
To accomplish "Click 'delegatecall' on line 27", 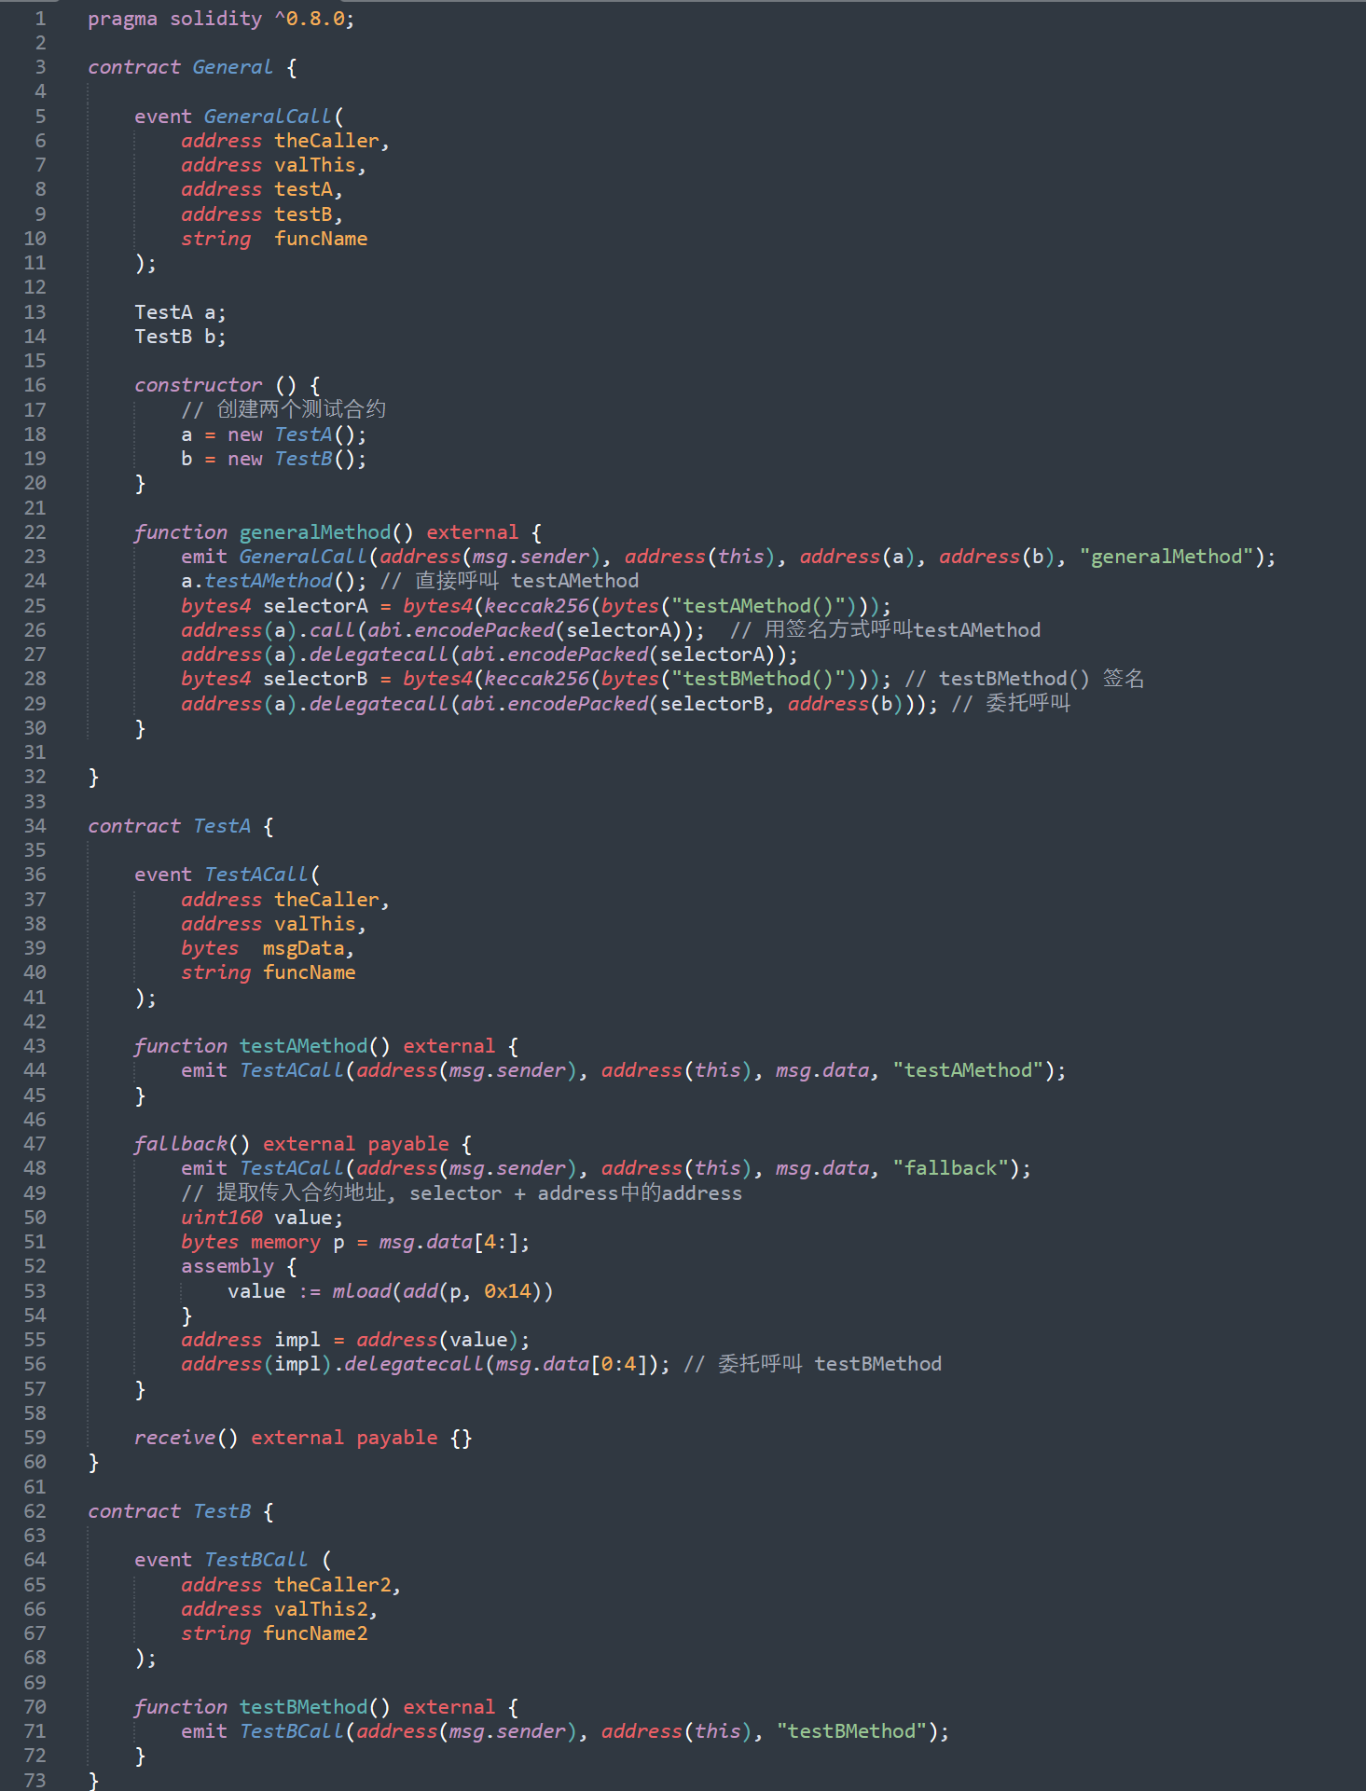I will 379,654.
